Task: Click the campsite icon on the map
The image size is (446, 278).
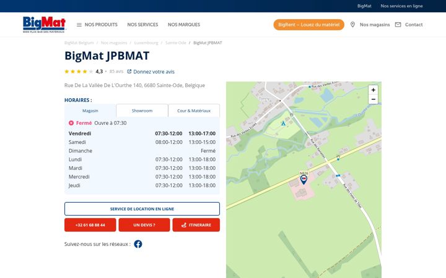Action: [283, 124]
